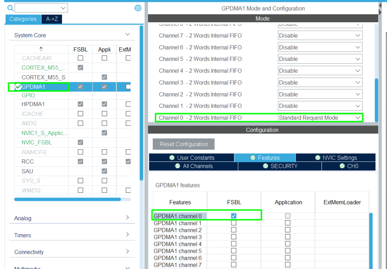Click the checkmark icon on NVIC Settings tab
The width and height of the screenshot is (387, 269).
point(317,158)
